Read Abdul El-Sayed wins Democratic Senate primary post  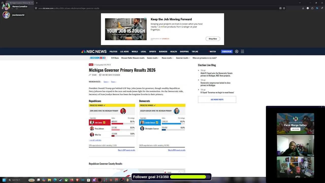217,74
